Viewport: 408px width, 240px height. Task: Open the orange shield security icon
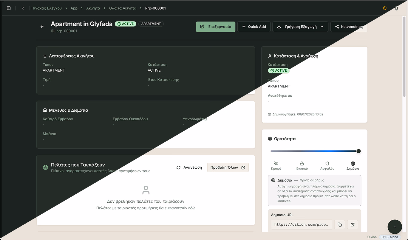385,8
